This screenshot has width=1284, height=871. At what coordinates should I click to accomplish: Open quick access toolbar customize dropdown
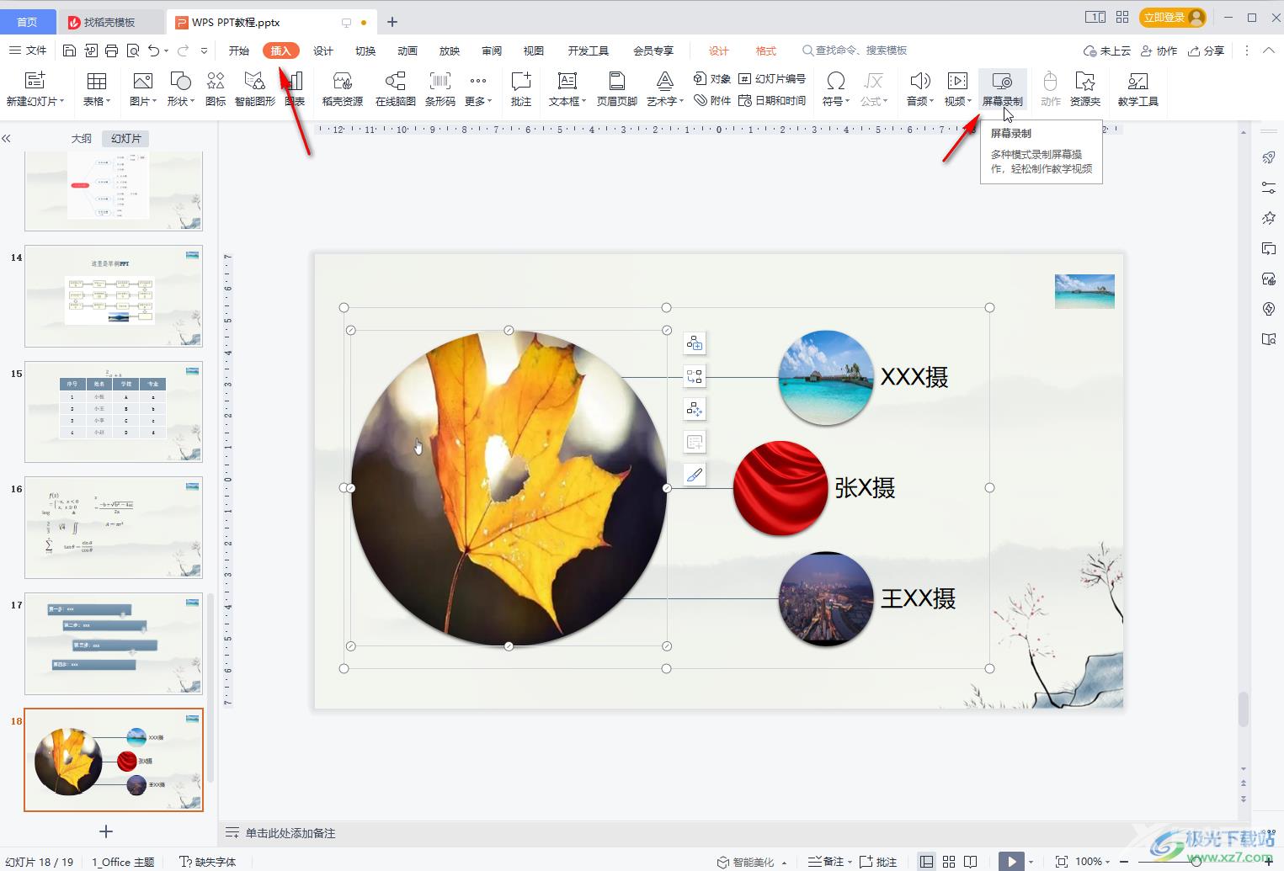coord(204,51)
